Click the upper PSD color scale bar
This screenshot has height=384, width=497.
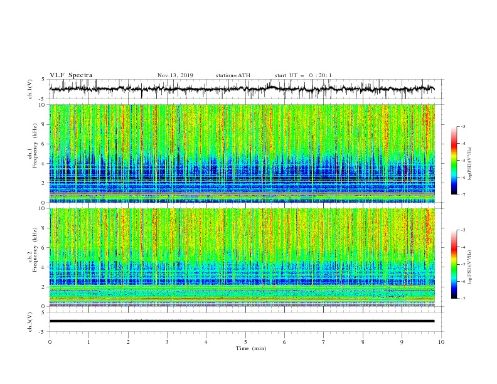(454, 161)
